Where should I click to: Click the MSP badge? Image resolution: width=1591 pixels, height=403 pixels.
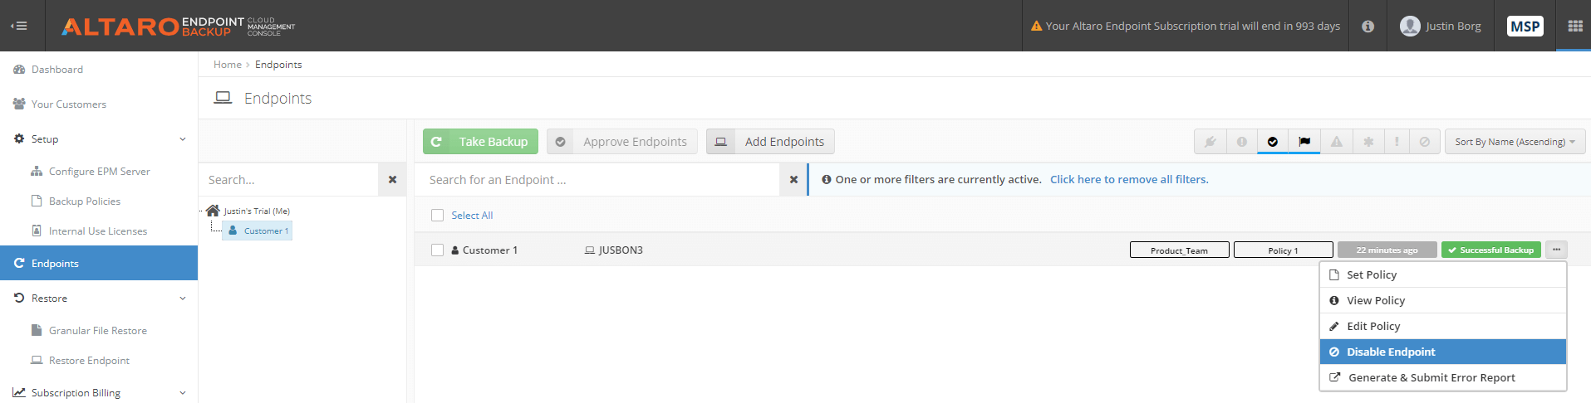(1525, 26)
